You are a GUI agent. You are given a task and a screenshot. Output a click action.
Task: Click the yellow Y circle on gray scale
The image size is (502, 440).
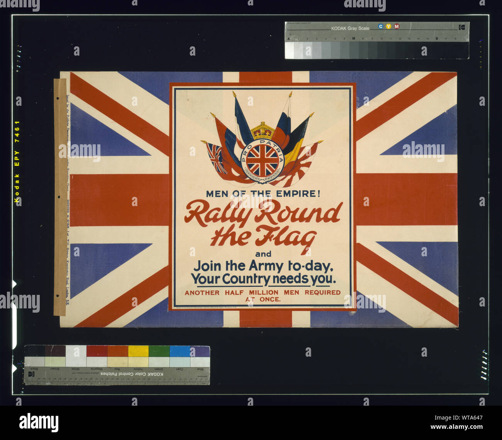pyautogui.click(x=388, y=26)
